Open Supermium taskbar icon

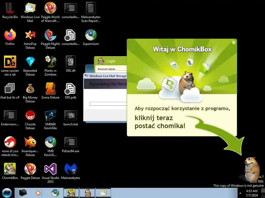(x=55, y=193)
